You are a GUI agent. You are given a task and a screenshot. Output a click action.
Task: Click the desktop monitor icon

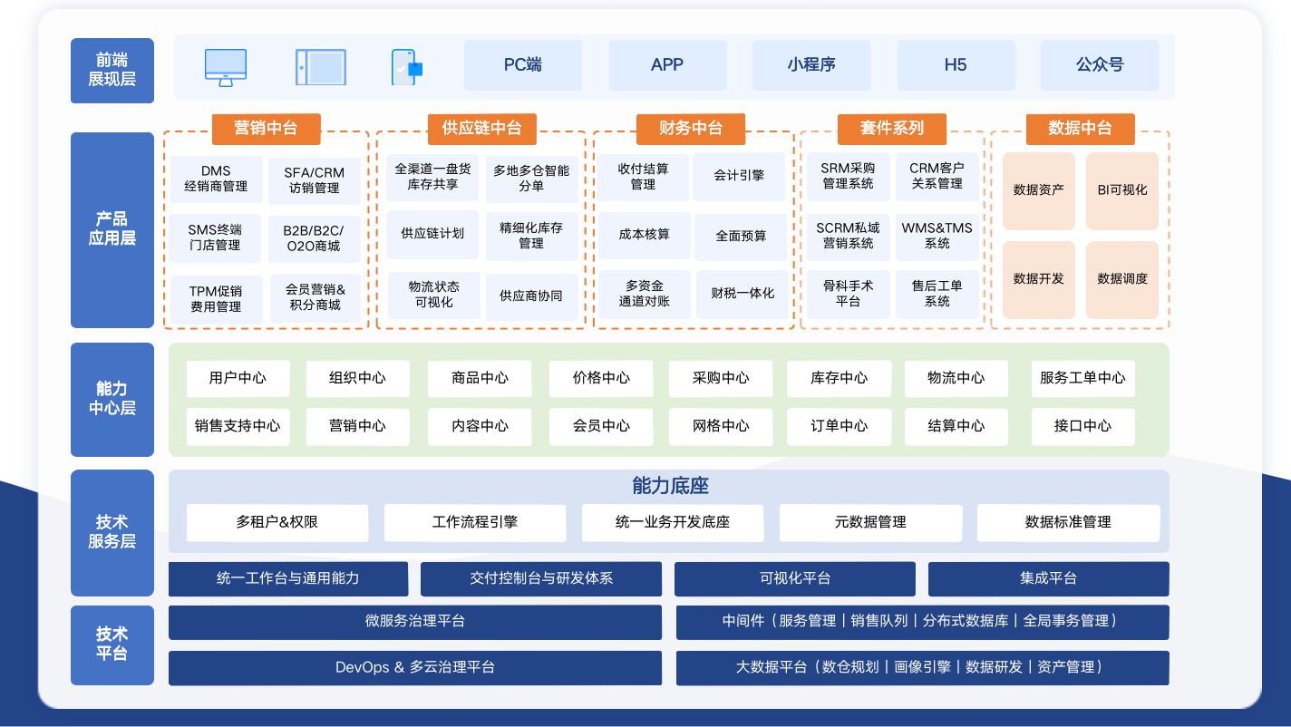click(226, 67)
